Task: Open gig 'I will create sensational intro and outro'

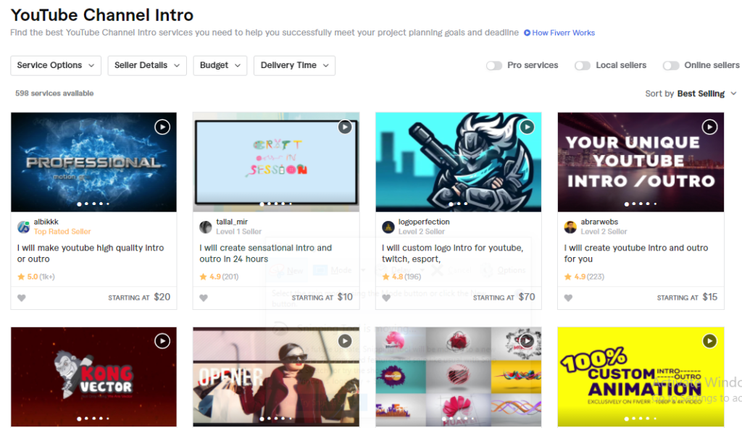Action: click(265, 253)
